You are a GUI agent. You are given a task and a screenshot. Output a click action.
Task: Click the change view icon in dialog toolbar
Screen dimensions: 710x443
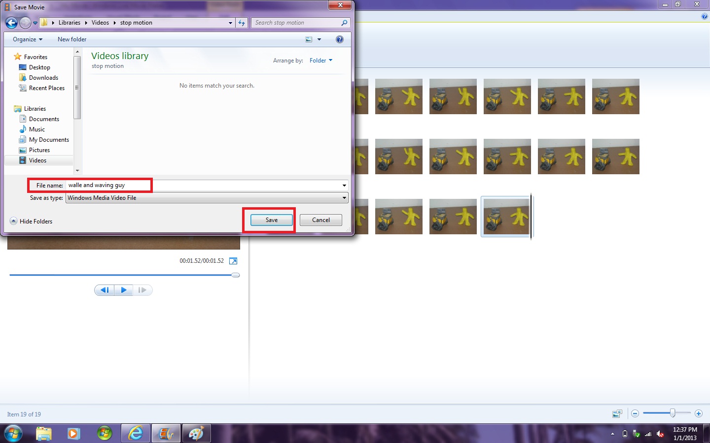pyautogui.click(x=309, y=39)
